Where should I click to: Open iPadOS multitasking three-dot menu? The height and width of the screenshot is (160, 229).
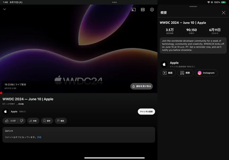(115, 2)
